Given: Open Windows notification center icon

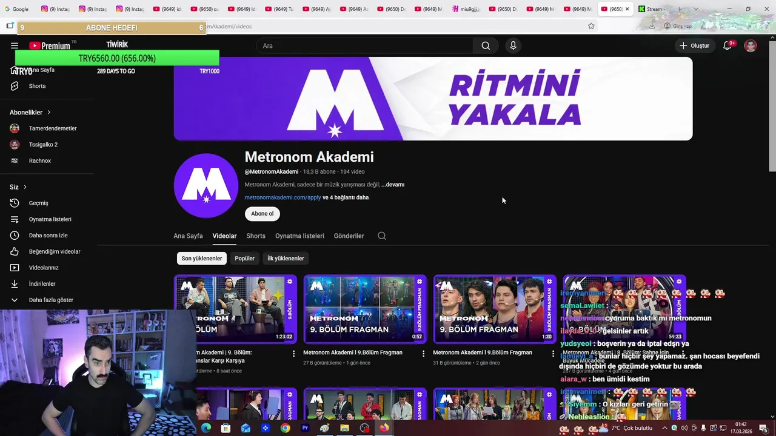Looking at the screenshot, I should (764, 428).
